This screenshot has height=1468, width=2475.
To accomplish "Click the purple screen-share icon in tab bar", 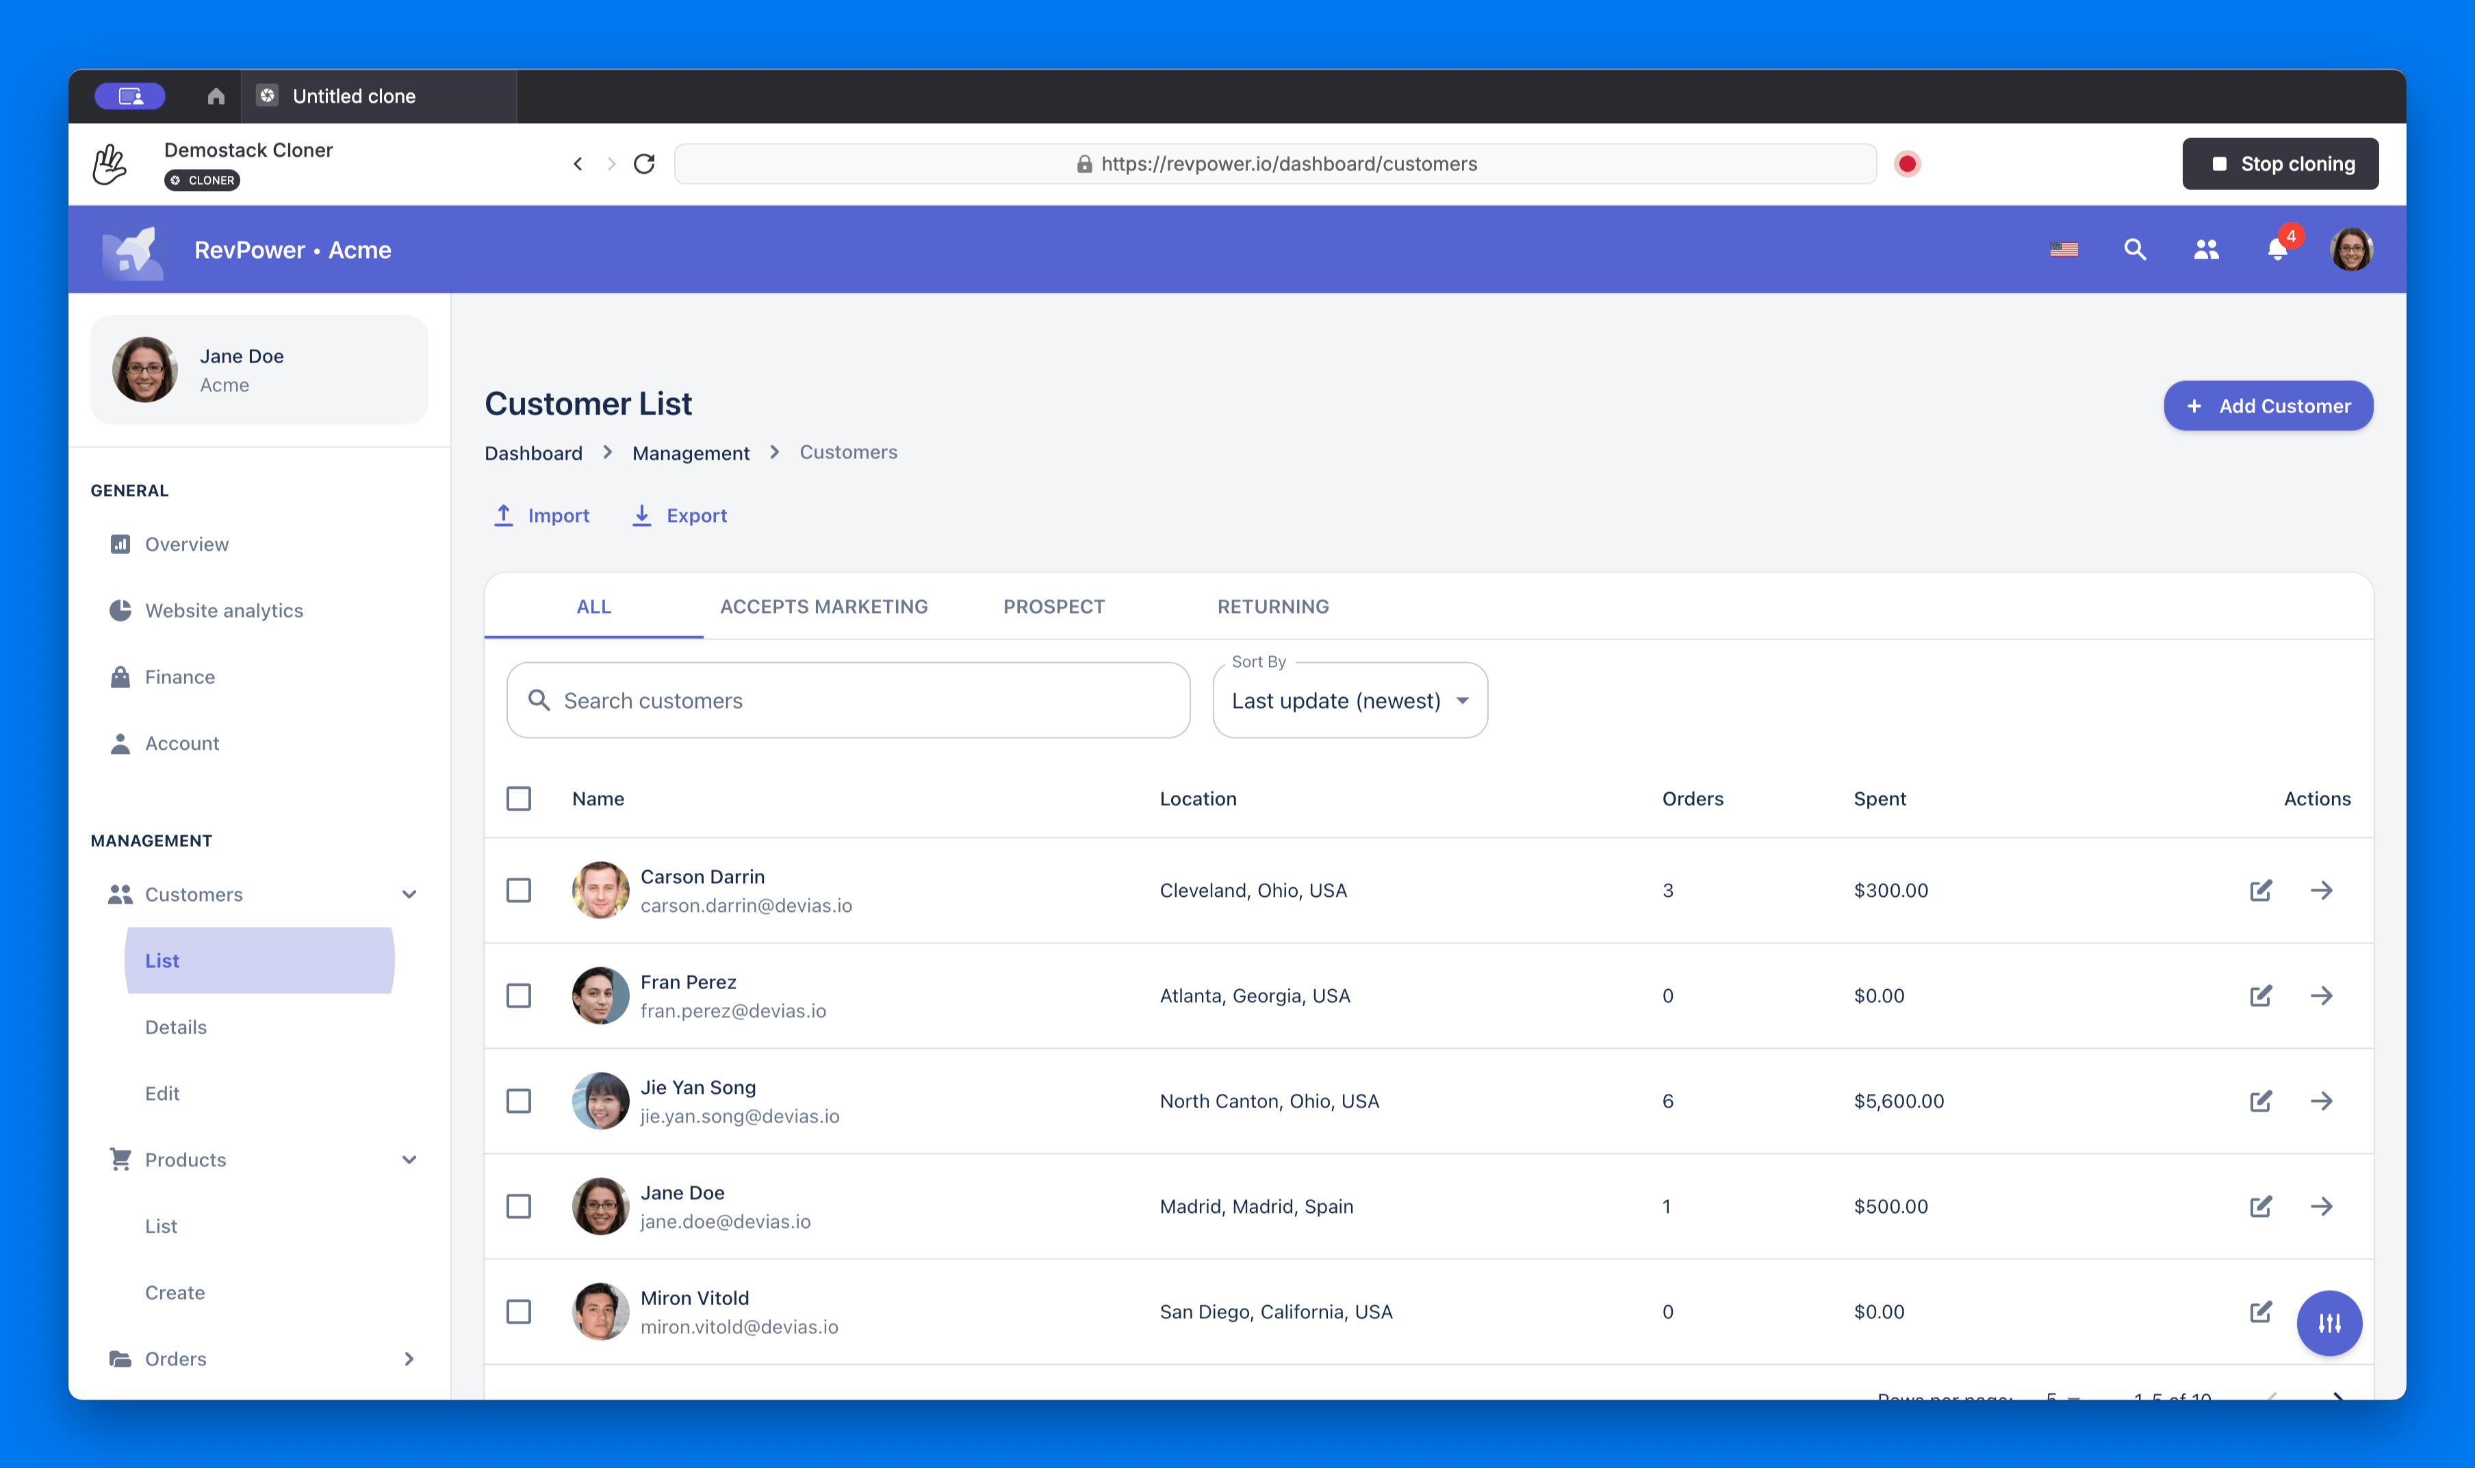I will pos(129,96).
